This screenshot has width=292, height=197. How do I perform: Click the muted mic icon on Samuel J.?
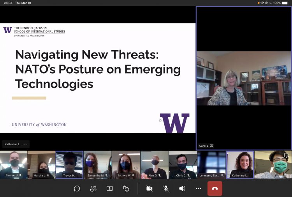pyautogui.click(x=20, y=176)
